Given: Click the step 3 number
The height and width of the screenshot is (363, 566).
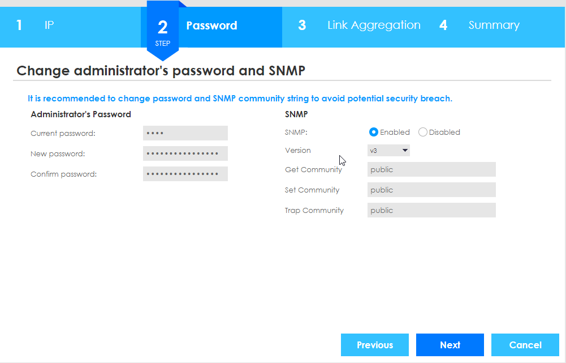Looking at the screenshot, I should 302,25.
